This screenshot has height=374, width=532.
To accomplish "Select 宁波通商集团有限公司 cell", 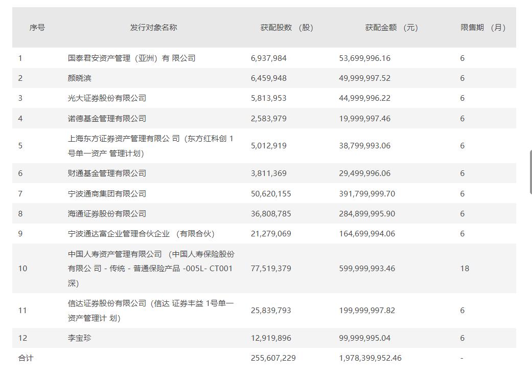I will point(107,193).
